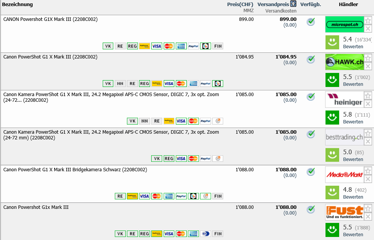The height and width of the screenshot is (240, 374).
Task: Sort by Preis(CHF) column header
Action: 240,5
